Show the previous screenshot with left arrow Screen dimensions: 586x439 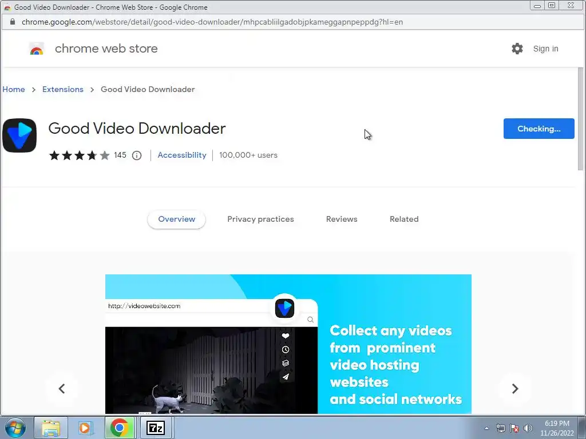pos(62,389)
